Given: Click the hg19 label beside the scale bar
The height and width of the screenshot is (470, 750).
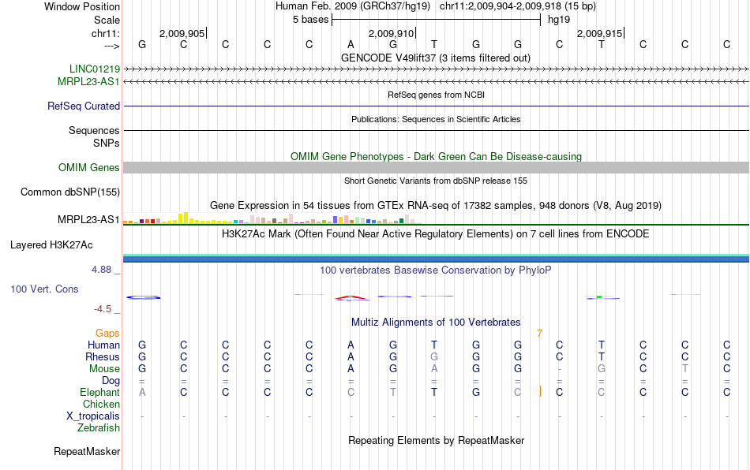Looking at the screenshot, I should pos(559,20).
